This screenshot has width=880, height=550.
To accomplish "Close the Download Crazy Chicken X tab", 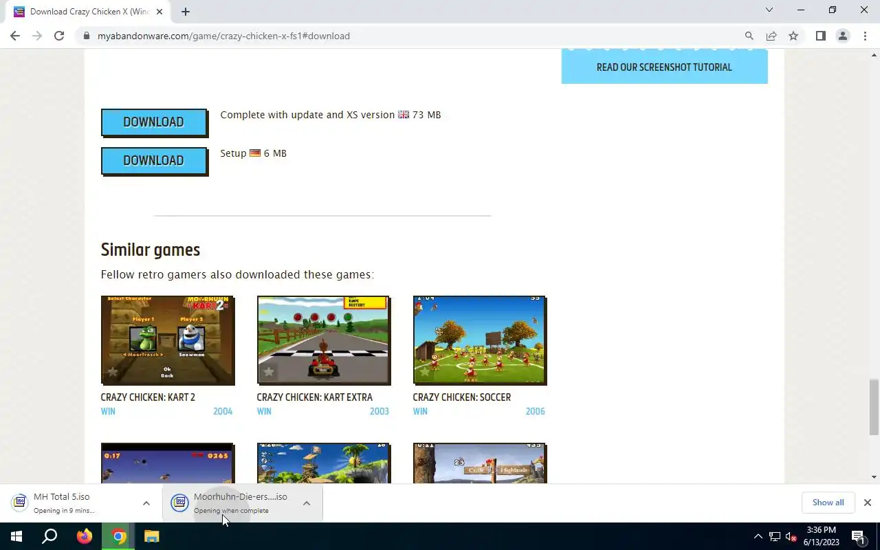I will point(160,12).
